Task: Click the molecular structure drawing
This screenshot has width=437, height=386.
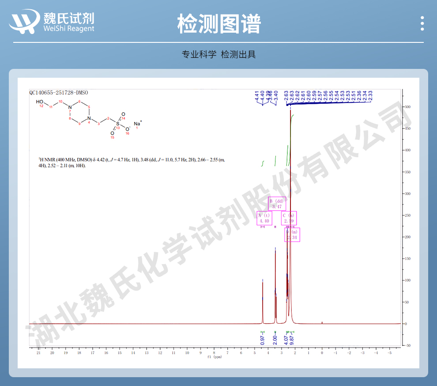Action: [x=89, y=119]
